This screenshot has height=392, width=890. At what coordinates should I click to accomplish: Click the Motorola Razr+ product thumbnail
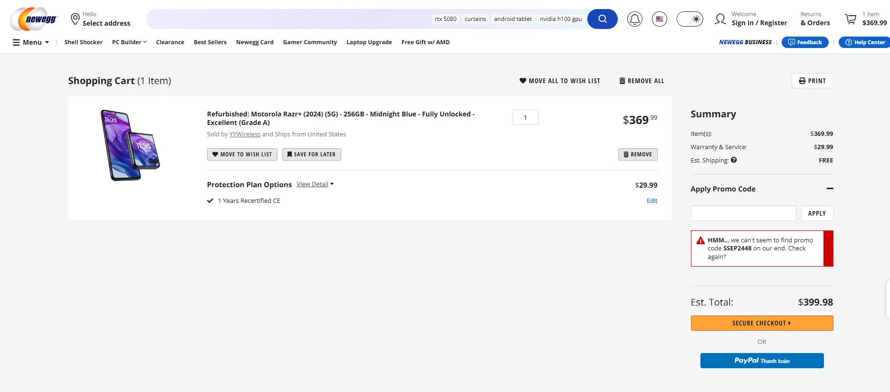[x=131, y=145]
